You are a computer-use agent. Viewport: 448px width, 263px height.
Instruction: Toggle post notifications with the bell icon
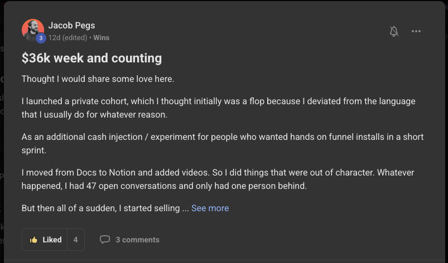coord(394,31)
